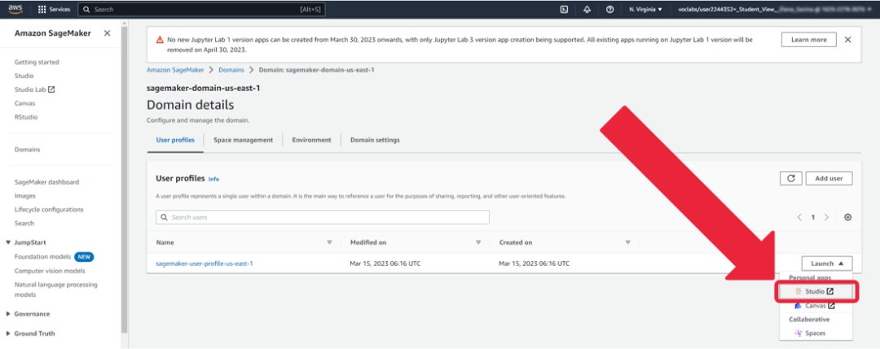
Task: Open the voclabs account menu
Action: click(774, 10)
